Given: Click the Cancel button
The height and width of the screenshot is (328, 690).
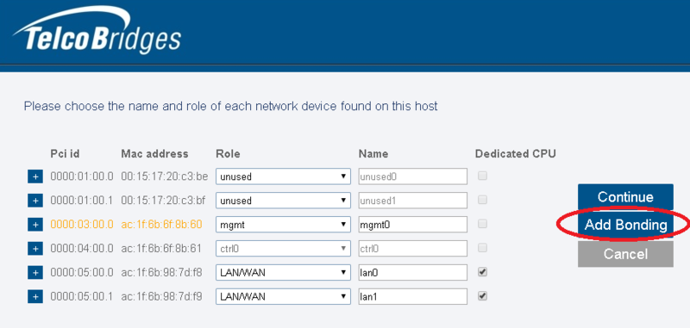Looking at the screenshot, I should coord(625,254).
